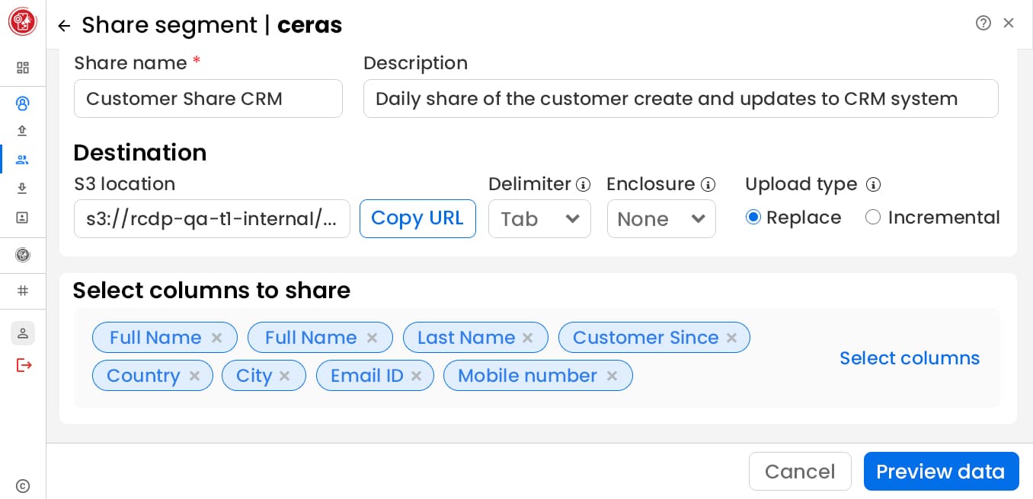Image resolution: width=1033 pixels, height=499 pixels.
Task: Select the Replace upload type
Action: (x=753, y=218)
